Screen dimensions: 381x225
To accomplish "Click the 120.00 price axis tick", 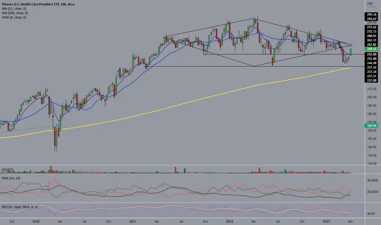I will 372,164.
